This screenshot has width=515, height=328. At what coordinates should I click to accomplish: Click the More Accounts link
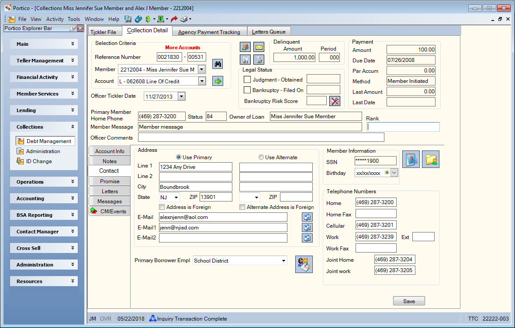183,48
